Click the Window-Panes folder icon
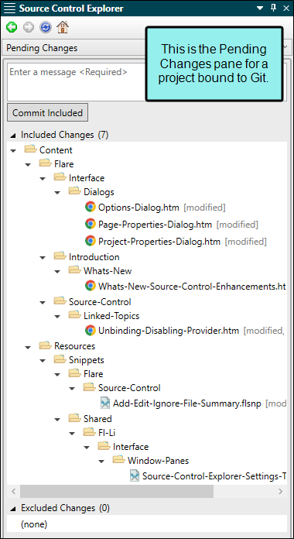 point(118,459)
